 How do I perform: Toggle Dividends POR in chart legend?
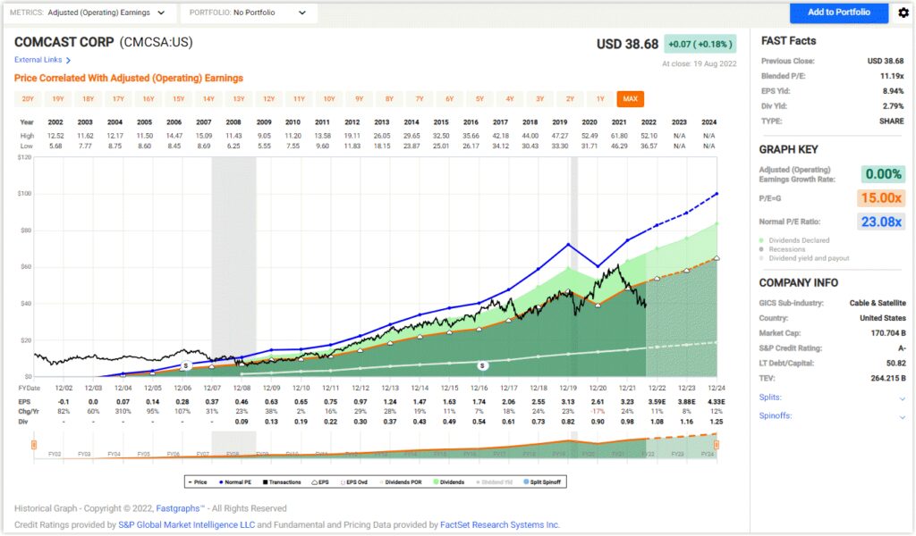point(401,482)
